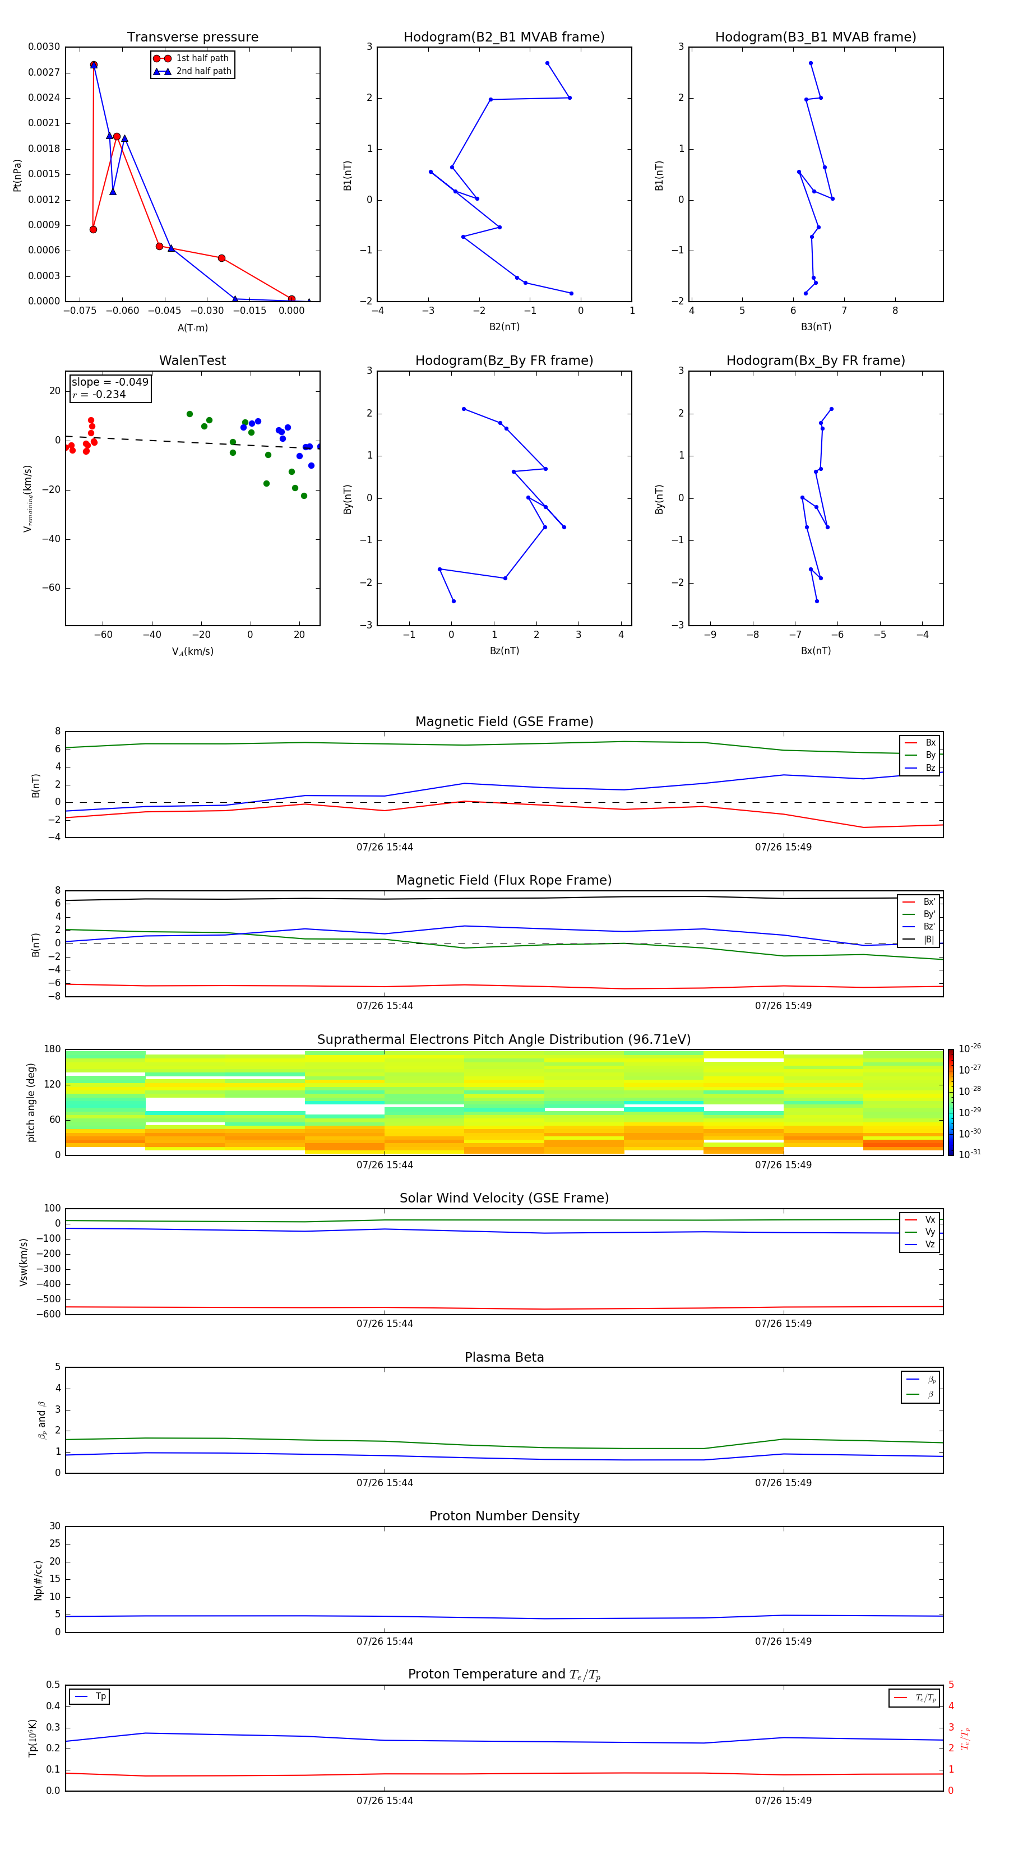1009x1850 pixels.
Task: Click the 'Bz(nT)' x-axis label
Action: 504,651
